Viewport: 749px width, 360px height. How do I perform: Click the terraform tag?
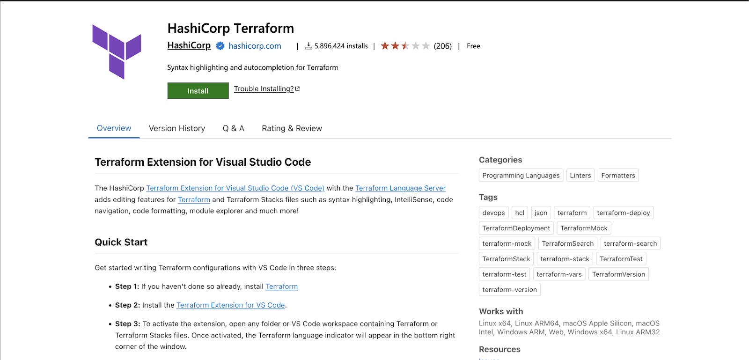tap(572, 213)
